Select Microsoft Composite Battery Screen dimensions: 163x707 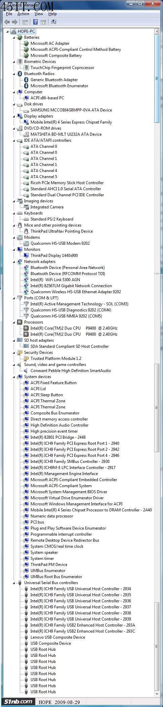(56, 56)
